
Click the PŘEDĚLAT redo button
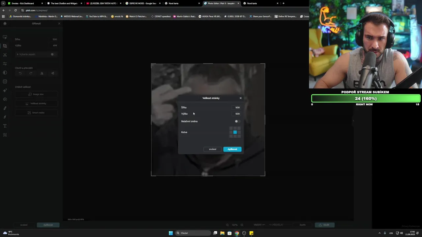276,225
